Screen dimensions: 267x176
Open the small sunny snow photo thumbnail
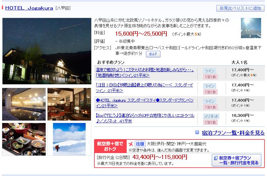pos(251,28)
